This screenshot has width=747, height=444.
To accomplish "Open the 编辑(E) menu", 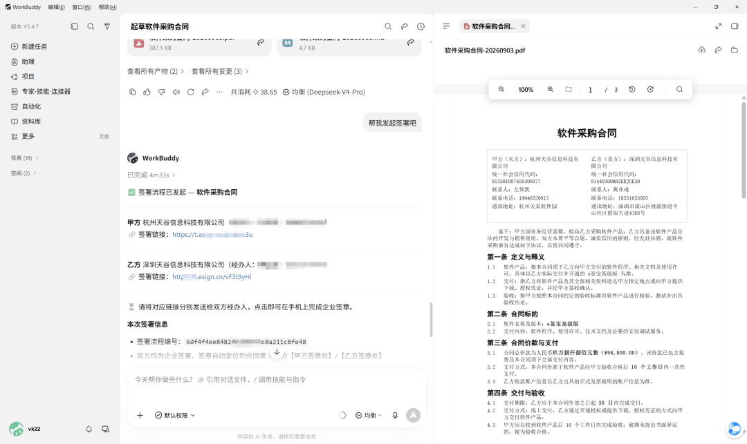I will point(56,7).
